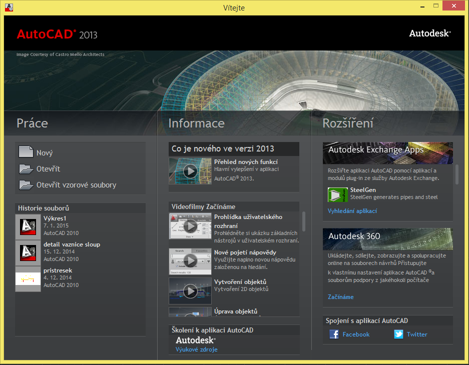Play the Vytvoření objektů video
Viewport: 469px width, 365px height.
click(190, 291)
